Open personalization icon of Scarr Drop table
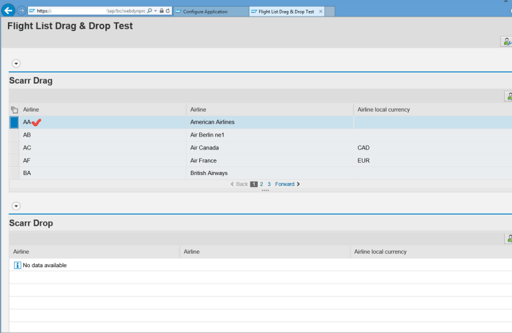 508,238
